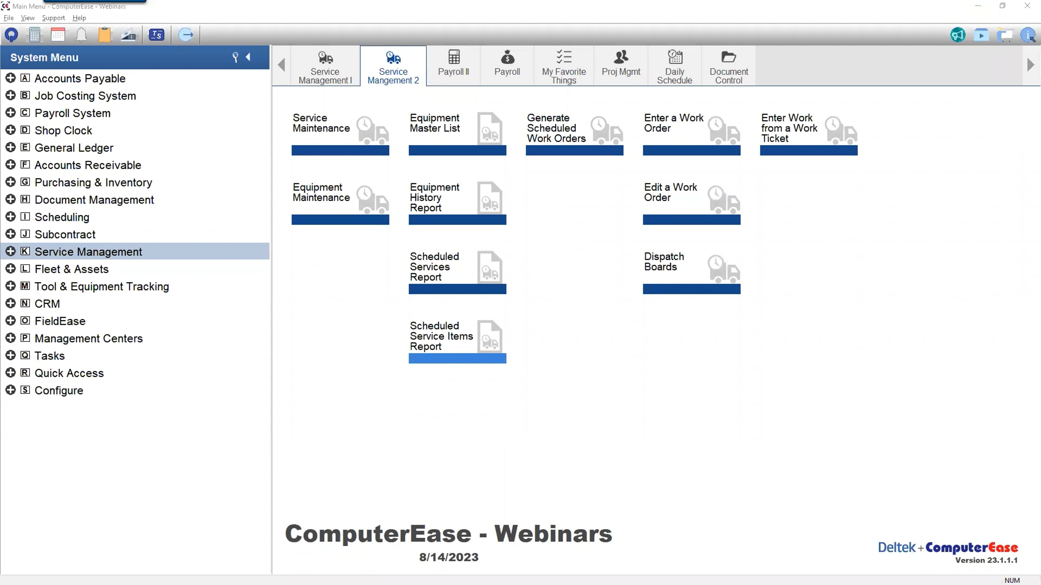Collapse the System Menu panel arrow
1041x585 pixels.
coord(248,57)
